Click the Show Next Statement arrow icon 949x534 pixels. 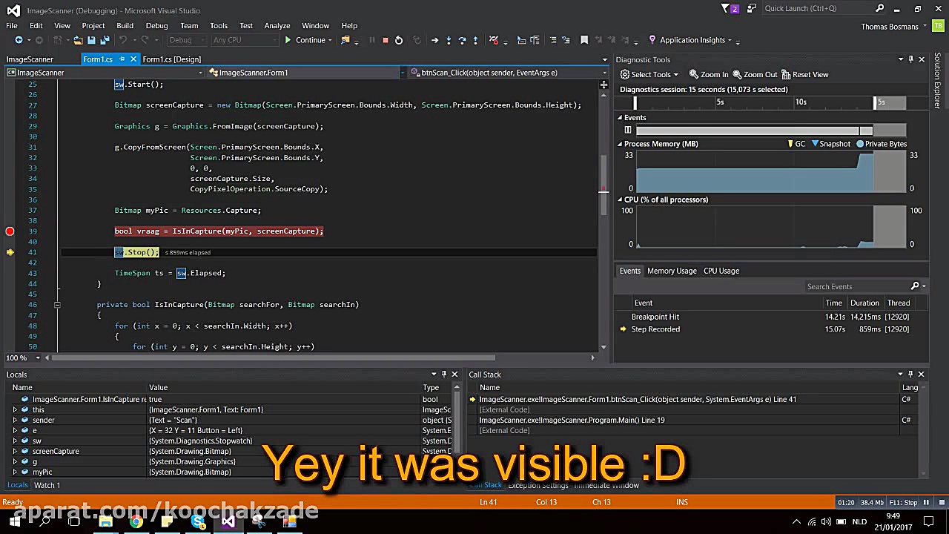click(435, 40)
